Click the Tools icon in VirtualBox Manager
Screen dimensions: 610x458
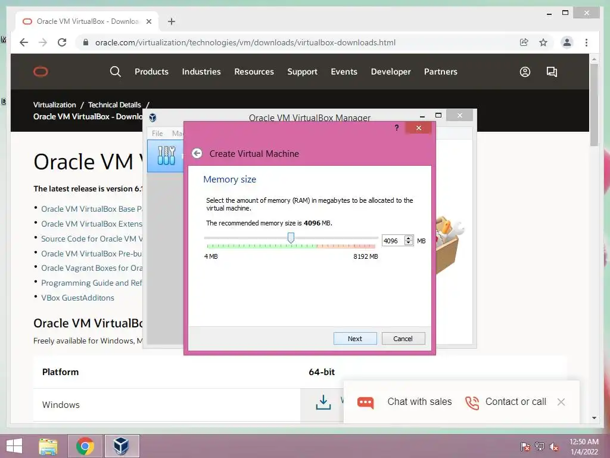pos(166,156)
